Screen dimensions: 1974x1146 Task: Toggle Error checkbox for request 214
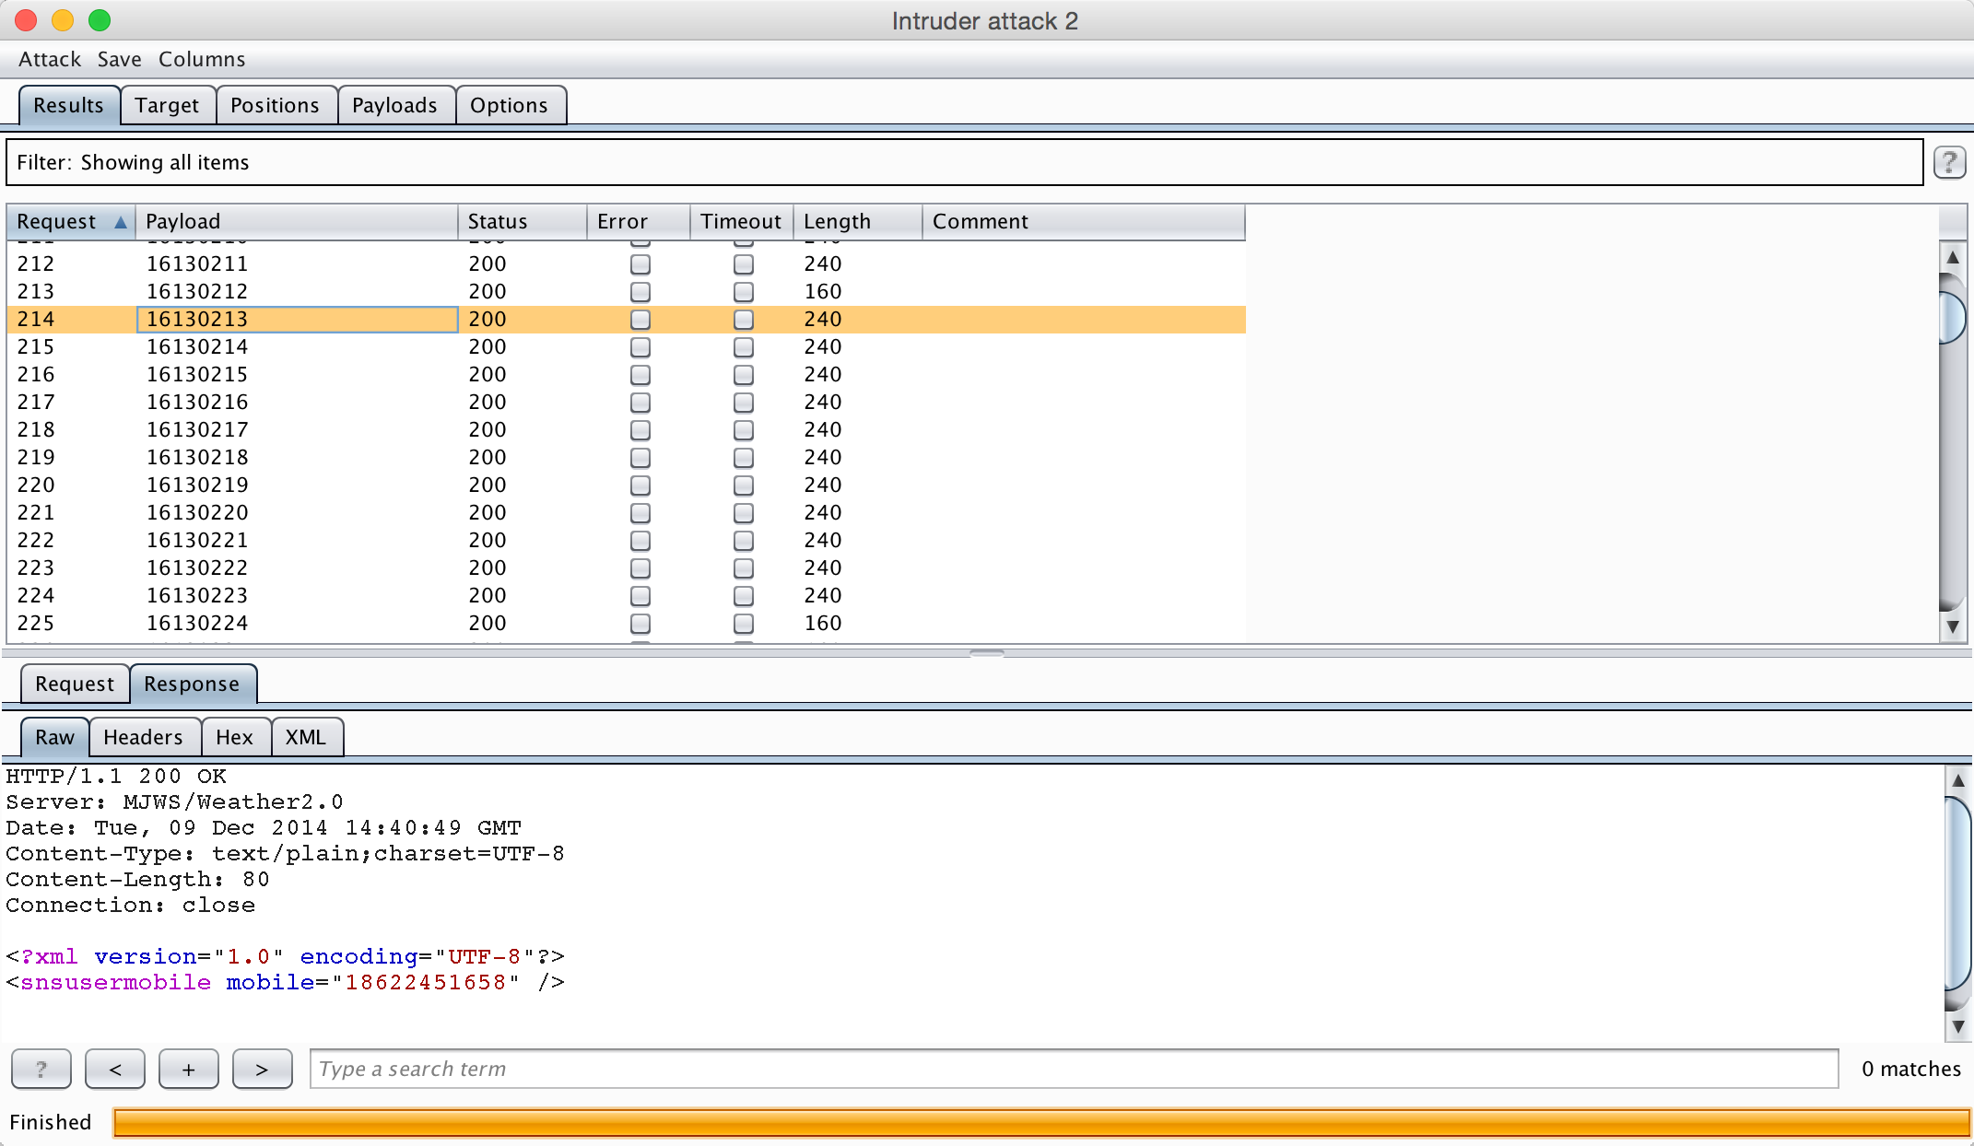[x=640, y=320]
